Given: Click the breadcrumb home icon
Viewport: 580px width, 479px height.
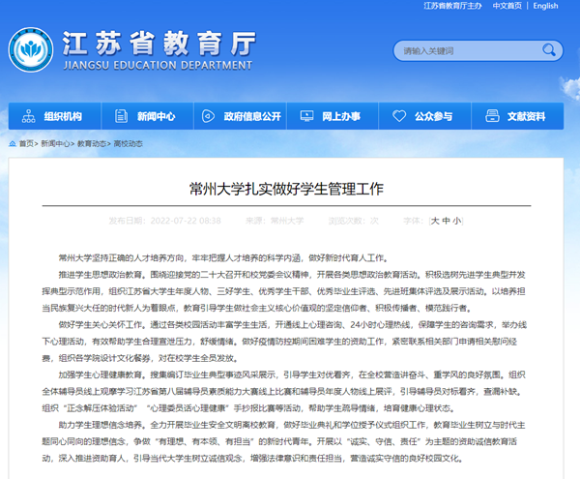Looking at the screenshot, I should point(12,143).
